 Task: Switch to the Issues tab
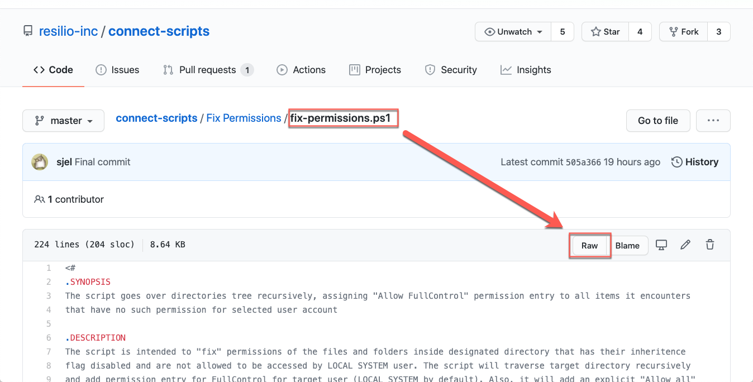tap(117, 70)
